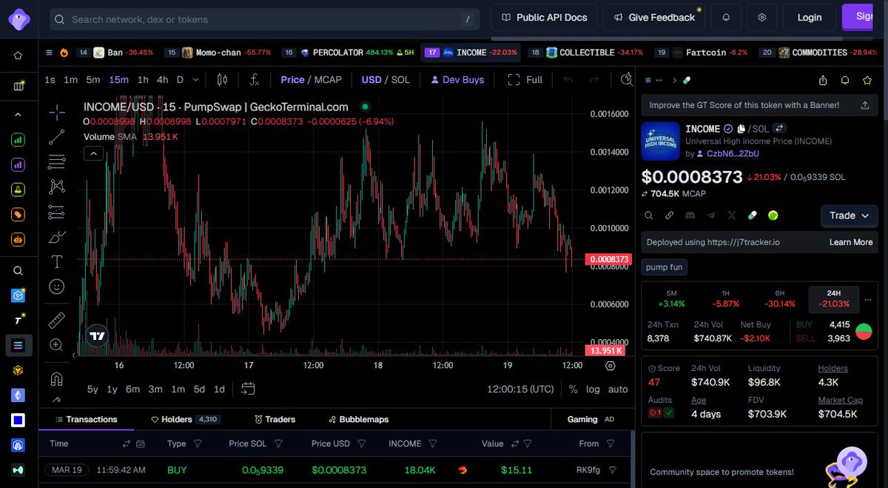Toggle Dev Buys markers on chart
This screenshot has width=888, height=488.
point(457,79)
